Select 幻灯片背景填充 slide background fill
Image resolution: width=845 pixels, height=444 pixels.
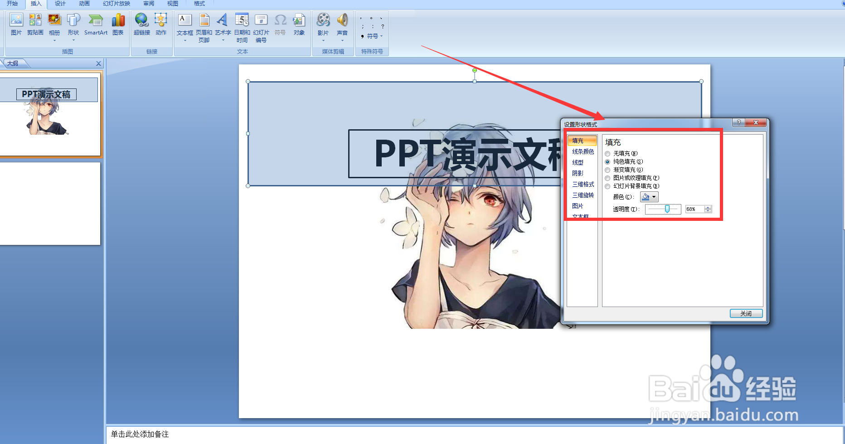point(607,186)
